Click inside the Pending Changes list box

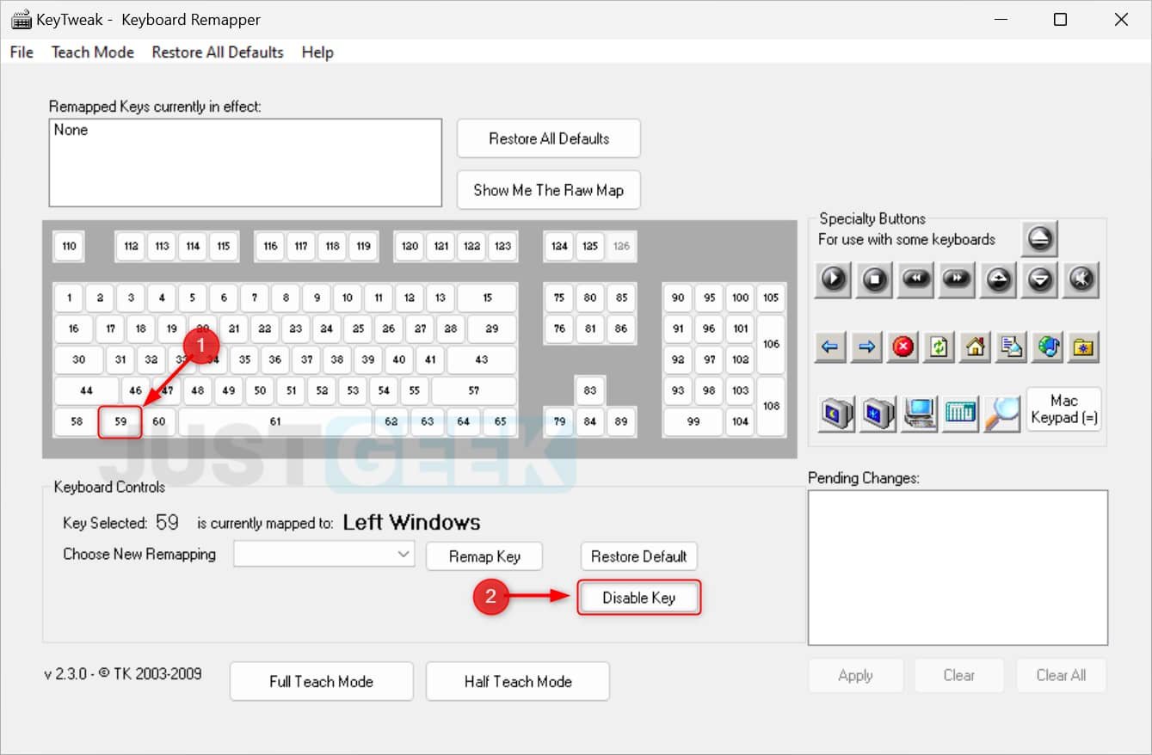[x=958, y=568]
